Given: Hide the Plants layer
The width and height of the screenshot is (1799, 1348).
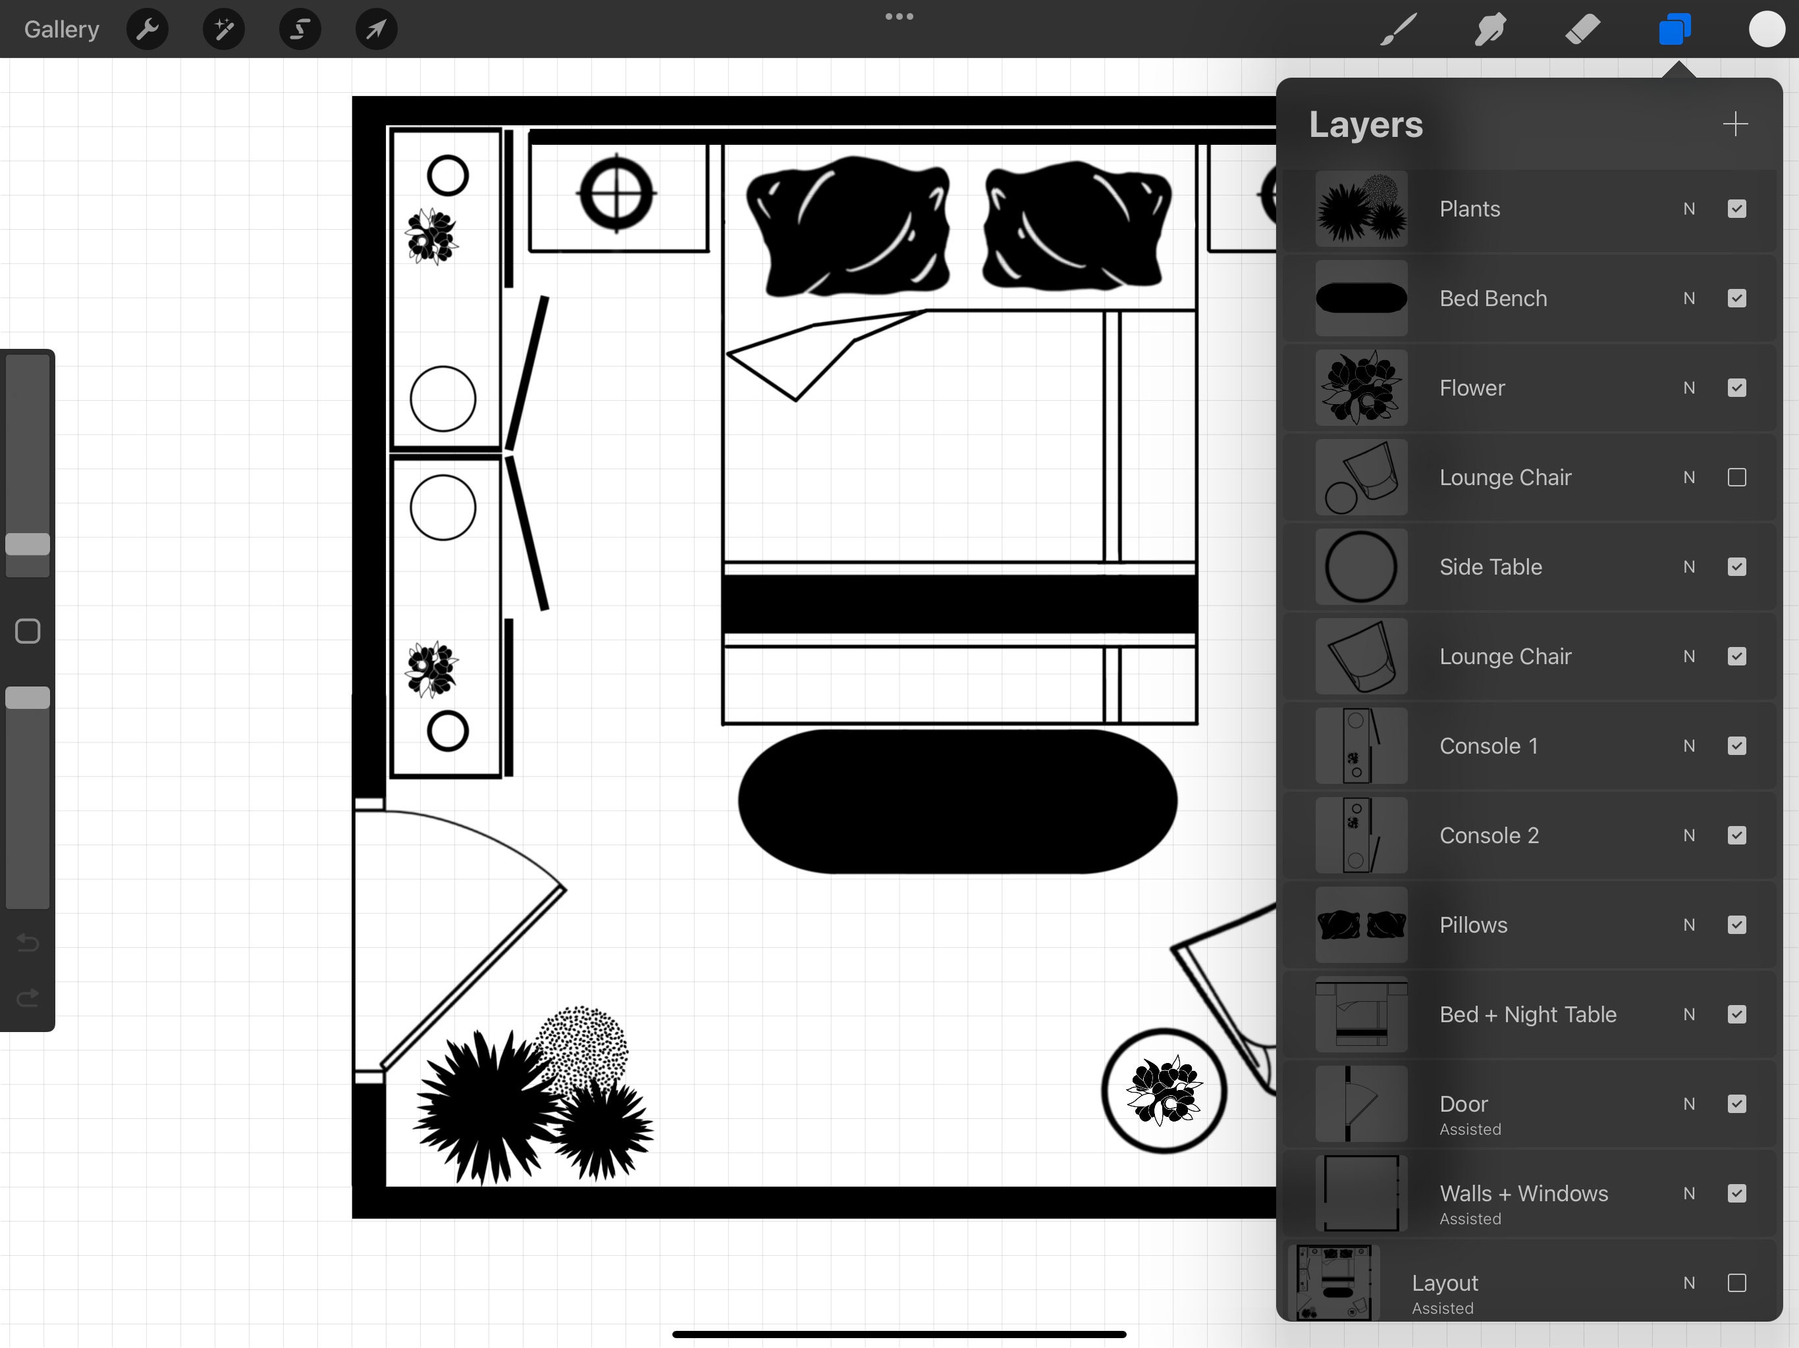Looking at the screenshot, I should click(x=1737, y=209).
